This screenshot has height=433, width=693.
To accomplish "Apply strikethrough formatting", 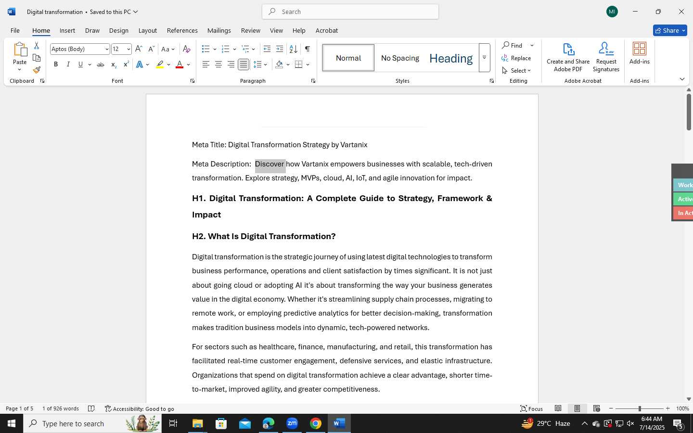I will point(101,64).
